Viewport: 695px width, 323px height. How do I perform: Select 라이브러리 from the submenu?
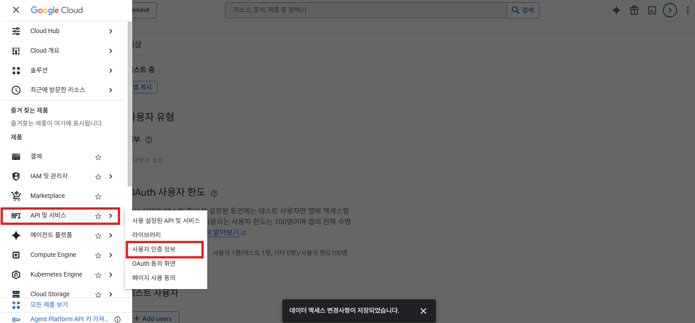[x=166, y=235]
